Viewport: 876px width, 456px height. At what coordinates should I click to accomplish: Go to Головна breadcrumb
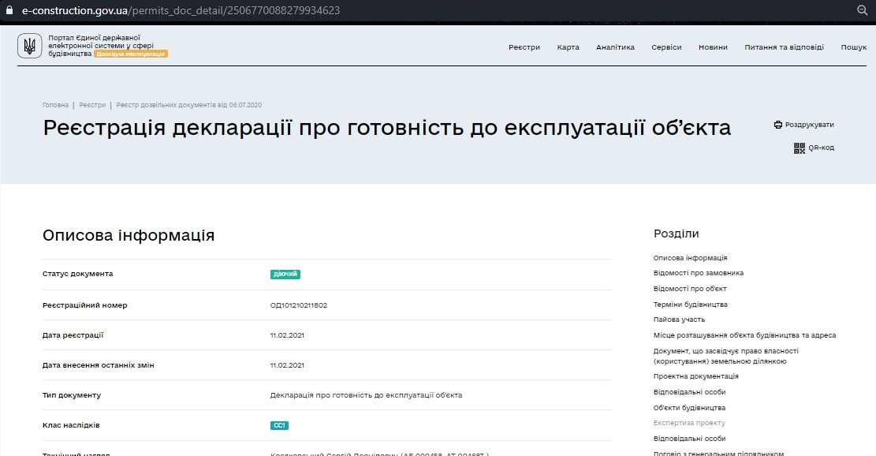click(x=55, y=105)
